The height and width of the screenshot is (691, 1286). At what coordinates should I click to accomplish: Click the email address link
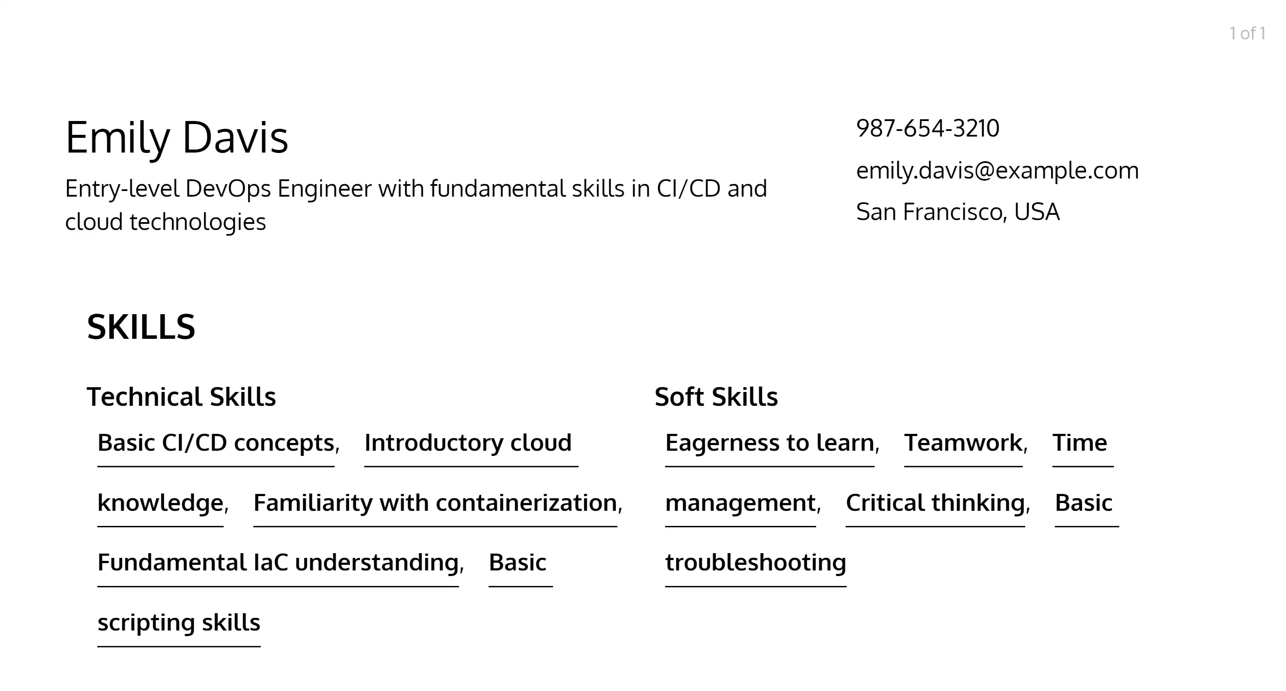(997, 170)
